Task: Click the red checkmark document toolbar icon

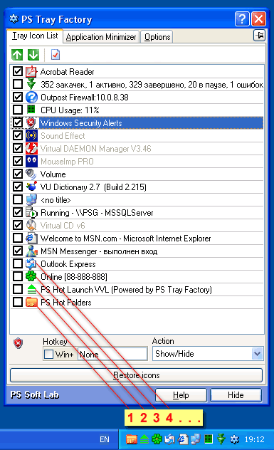Action: point(55,55)
